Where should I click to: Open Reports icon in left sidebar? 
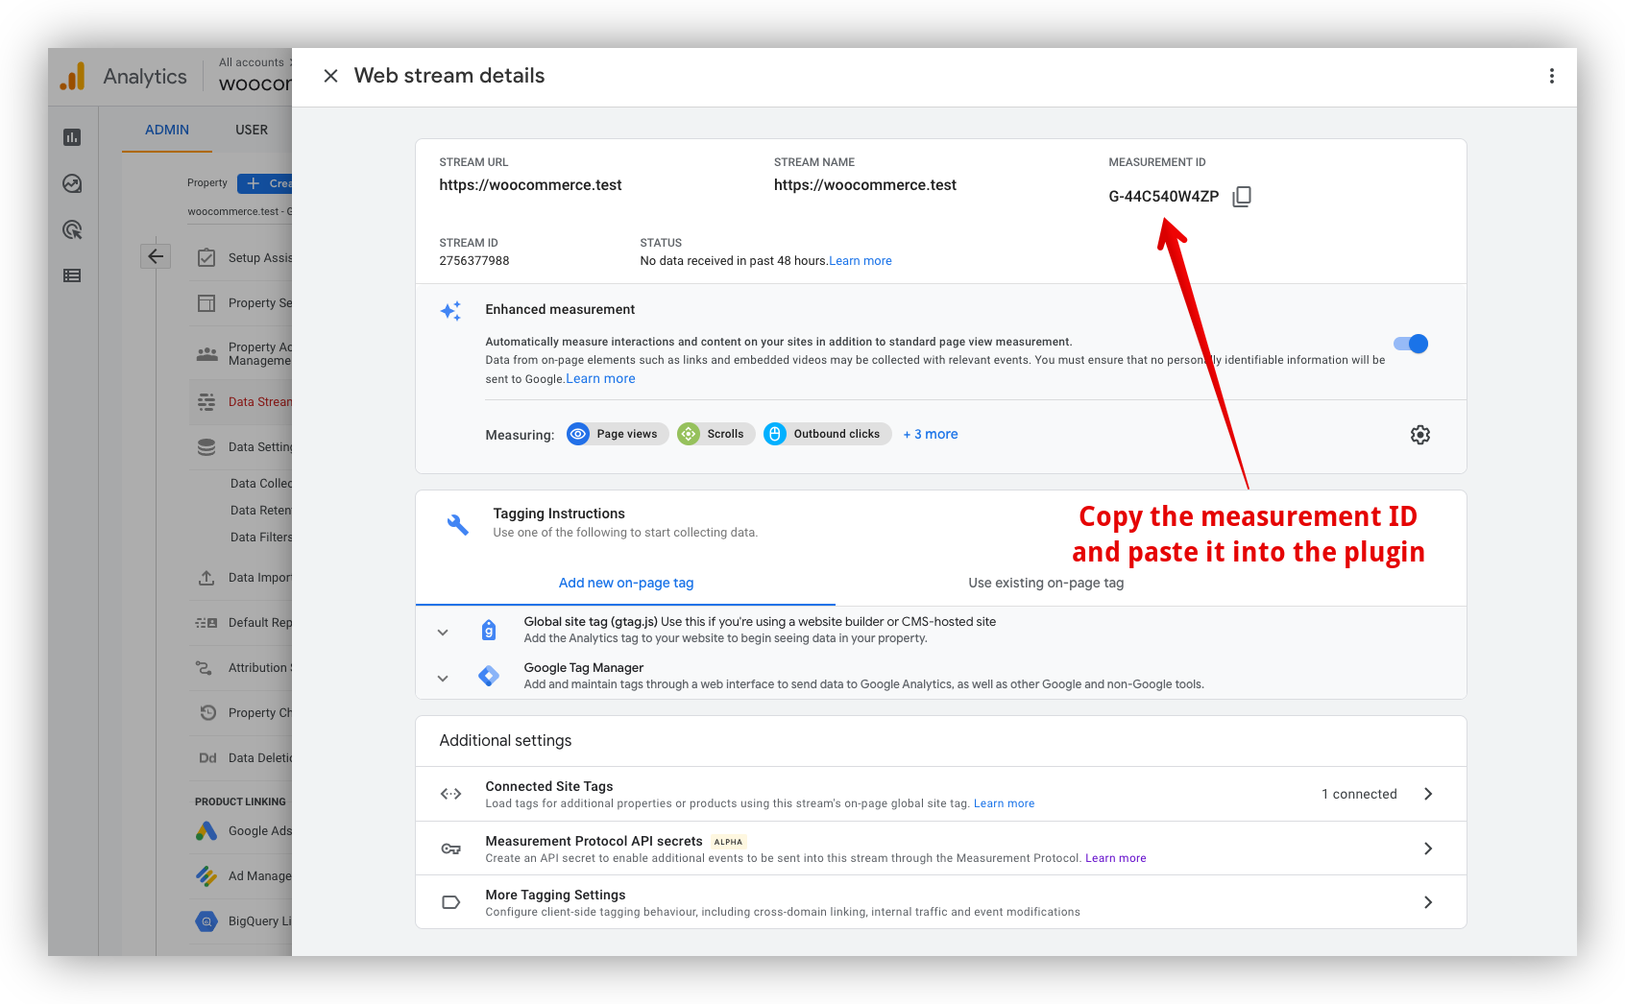[x=72, y=137]
